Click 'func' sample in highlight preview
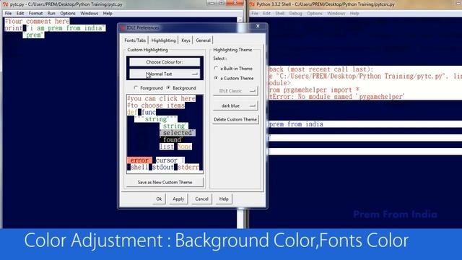 [x=149, y=113]
